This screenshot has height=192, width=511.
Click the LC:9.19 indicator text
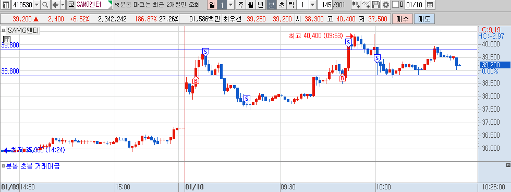click(490, 30)
